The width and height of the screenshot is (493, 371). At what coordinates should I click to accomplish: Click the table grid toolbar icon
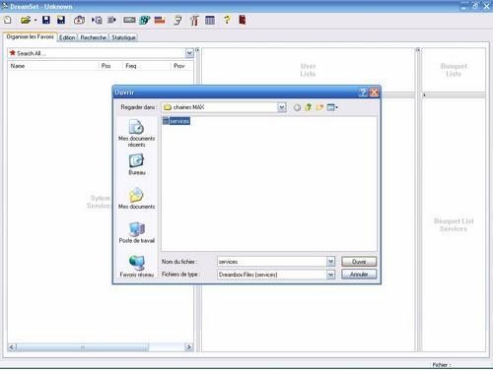[210, 21]
